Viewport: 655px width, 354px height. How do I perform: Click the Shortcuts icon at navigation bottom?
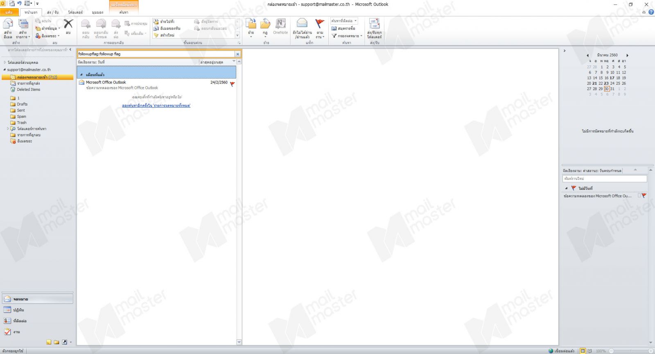64,342
